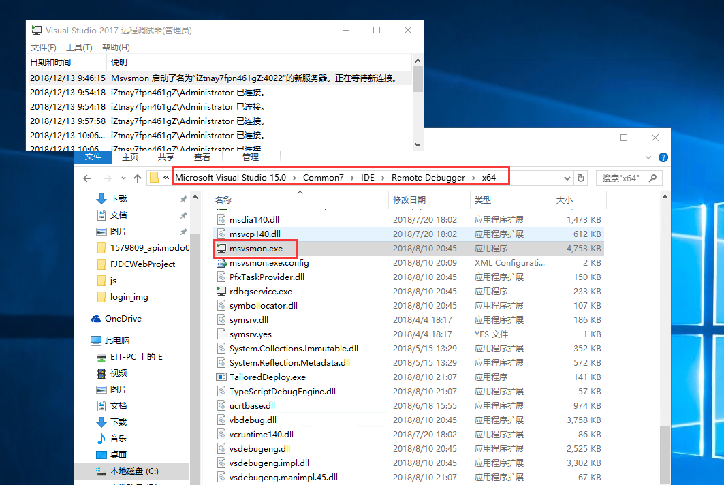The image size is (724, 485).
Task: Click the blue Help icon in Explorer ribbon
Action: click(x=663, y=157)
